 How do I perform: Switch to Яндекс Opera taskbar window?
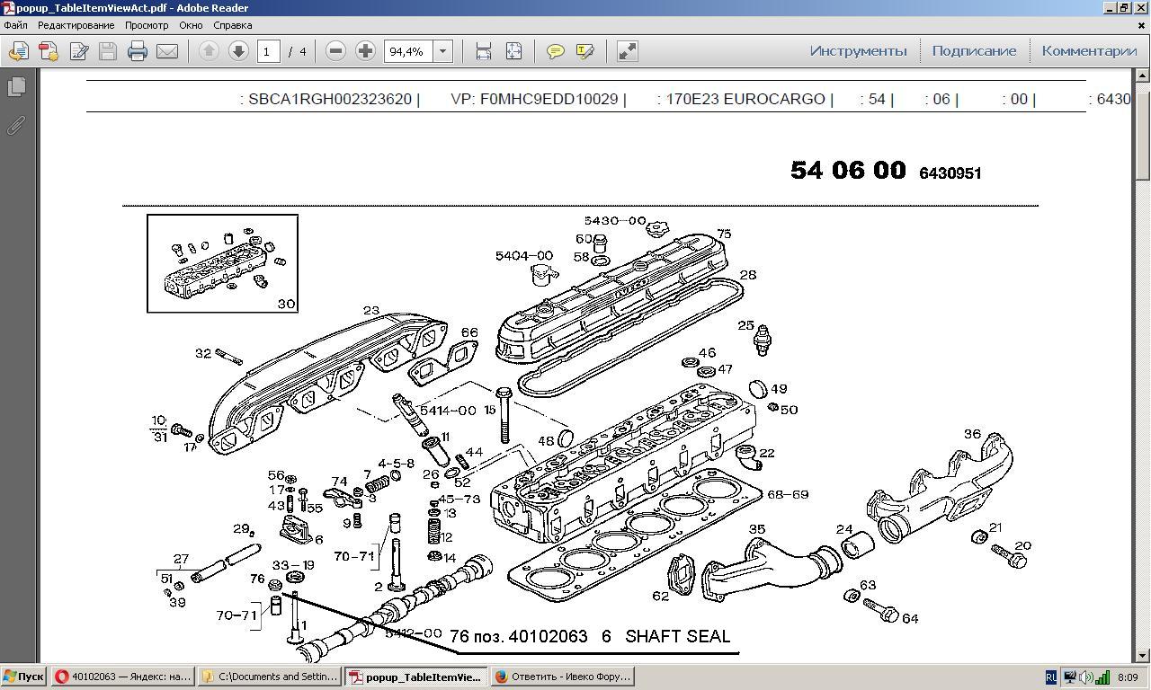coord(123,677)
